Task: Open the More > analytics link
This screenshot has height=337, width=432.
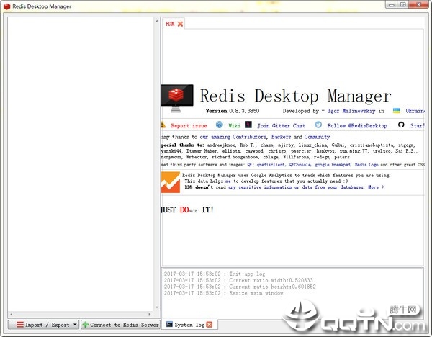Action: click(x=376, y=187)
